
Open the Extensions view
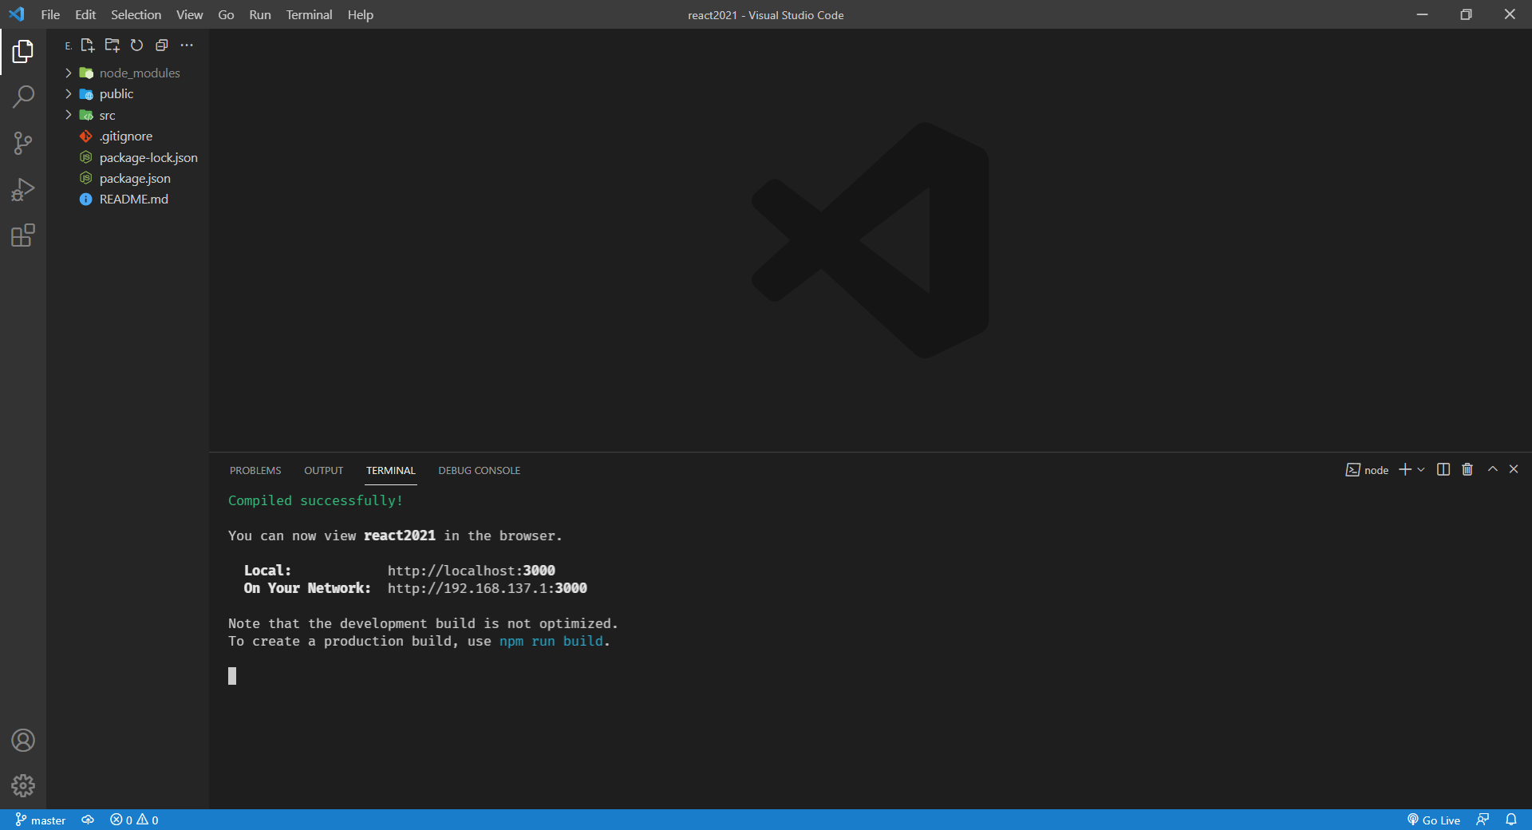pos(23,235)
